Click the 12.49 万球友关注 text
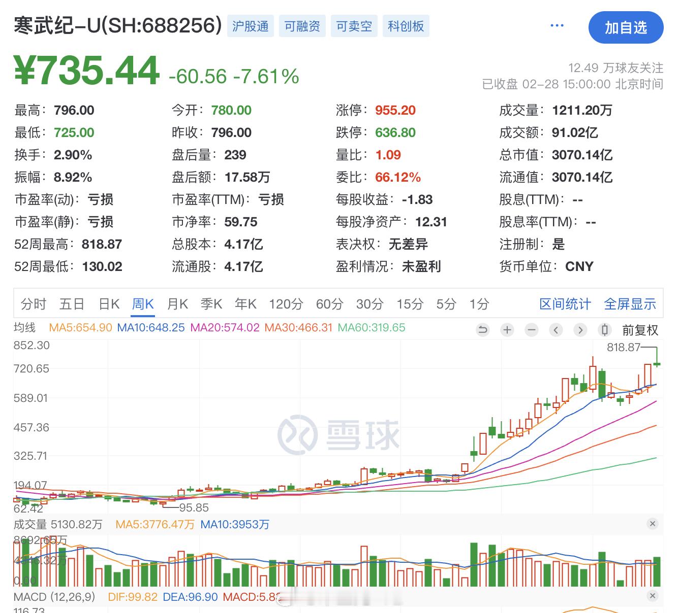 (615, 68)
